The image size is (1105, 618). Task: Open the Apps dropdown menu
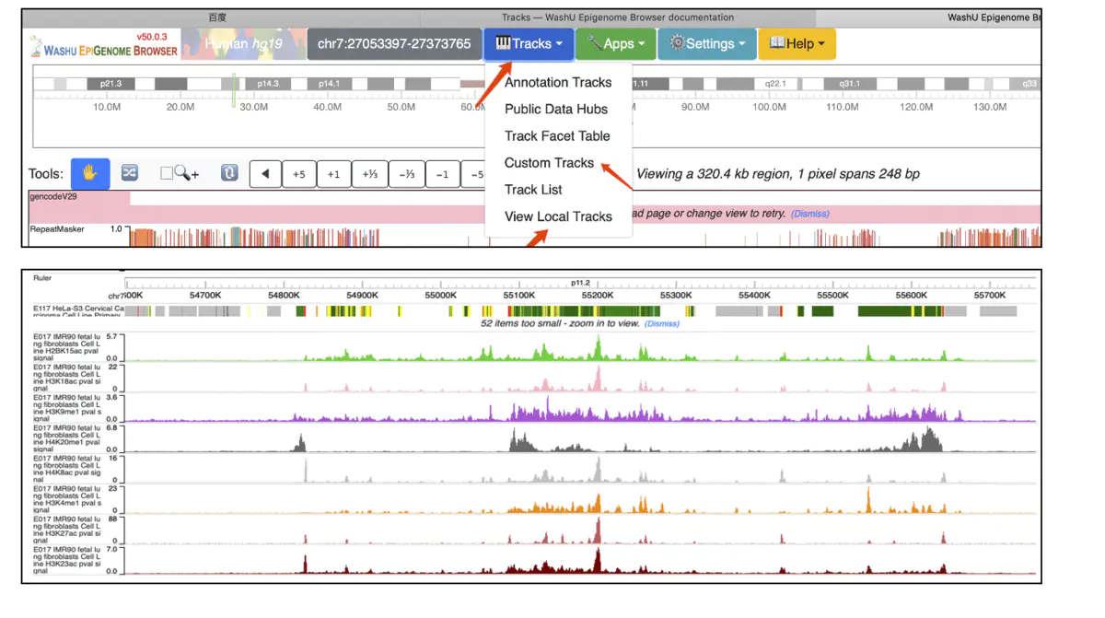pos(615,43)
